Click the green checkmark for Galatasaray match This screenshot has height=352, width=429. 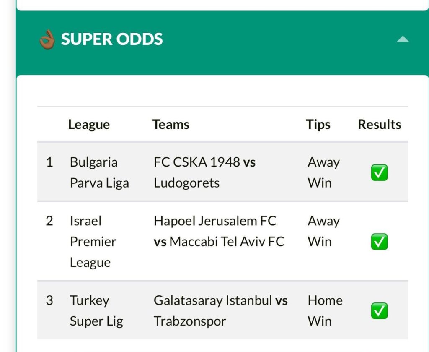pyautogui.click(x=379, y=311)
